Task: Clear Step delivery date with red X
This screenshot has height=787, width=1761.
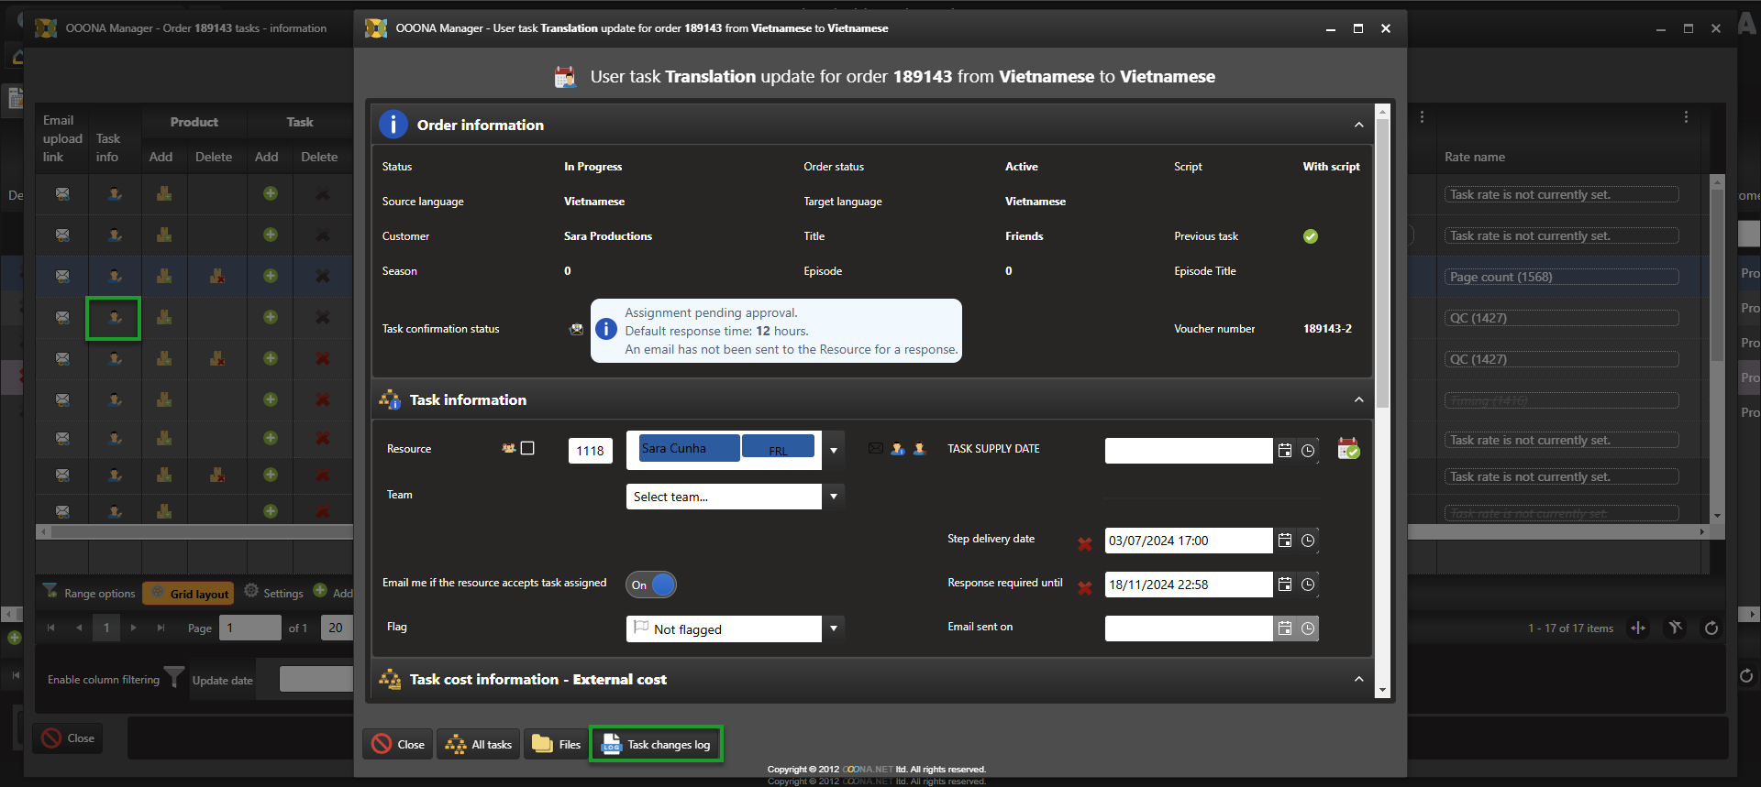Action: pos(1085,544)
